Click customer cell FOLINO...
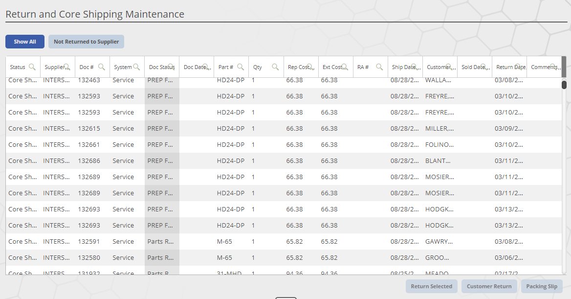This screenshot has width=571, height=299. click(x=439, y=145)
